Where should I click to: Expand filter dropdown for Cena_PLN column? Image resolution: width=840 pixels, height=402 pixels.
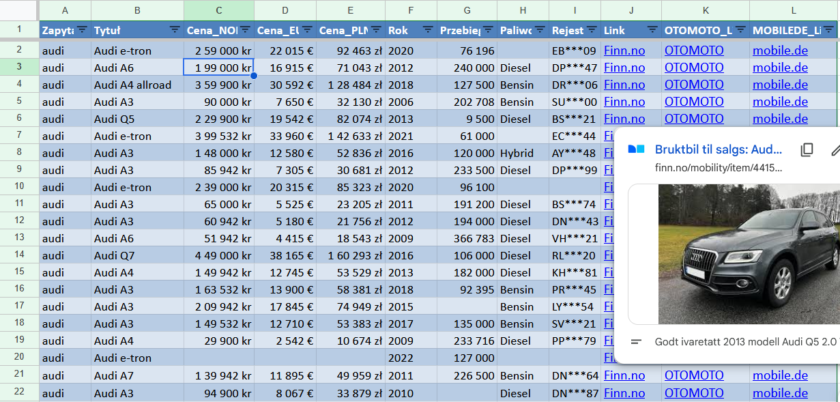coord(376,30)
